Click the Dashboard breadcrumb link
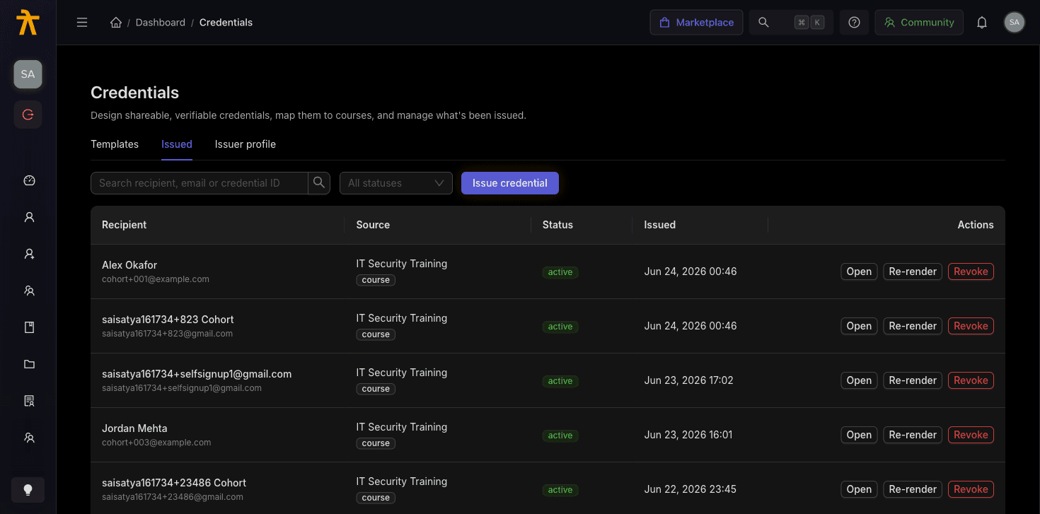Screen dimensions: 1040x514 click(x=161, y=23)
